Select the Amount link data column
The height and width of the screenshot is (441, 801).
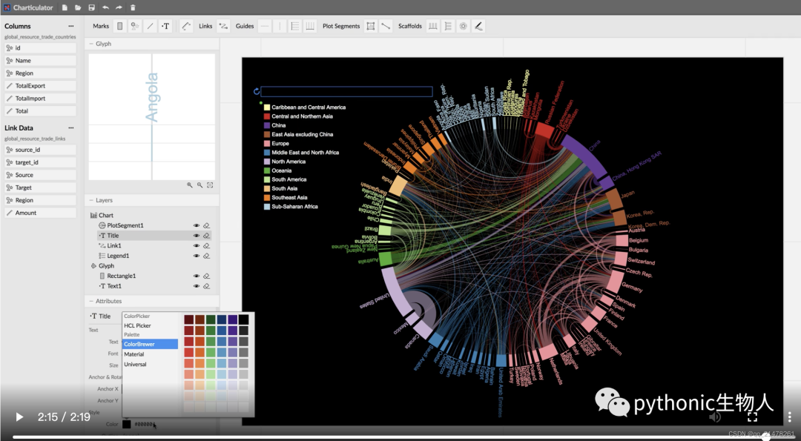coord(40,213)
